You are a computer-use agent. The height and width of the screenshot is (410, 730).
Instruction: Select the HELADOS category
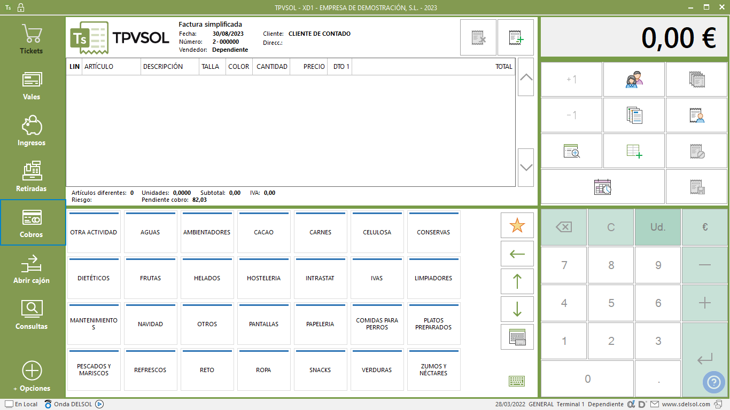pos(207,278)
